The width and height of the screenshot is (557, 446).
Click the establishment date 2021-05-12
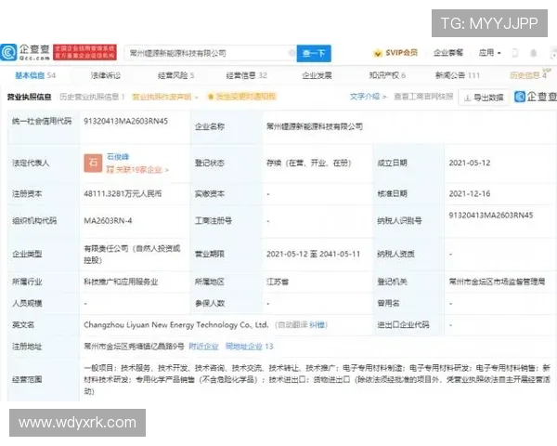click(470, 163)
